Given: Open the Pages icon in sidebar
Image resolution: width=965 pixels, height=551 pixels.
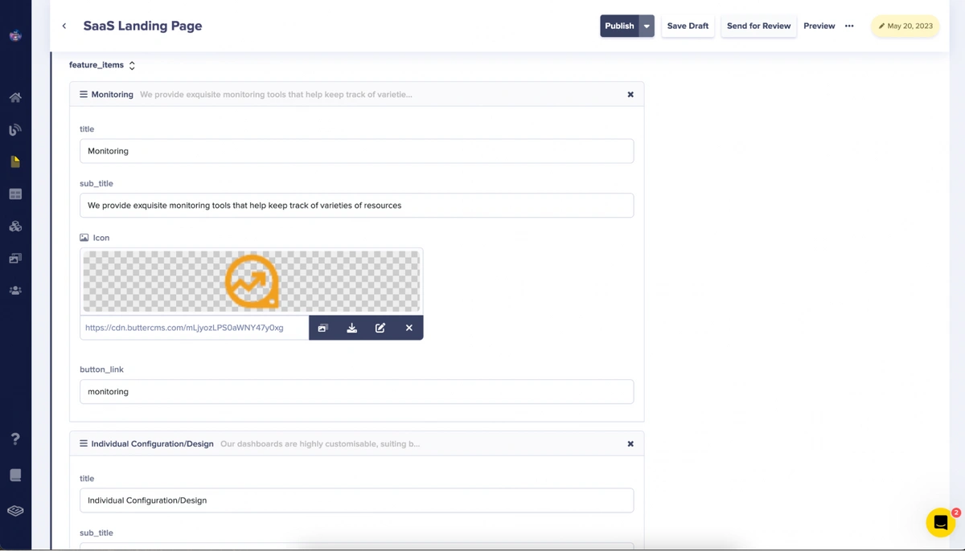Looking at the screenshot, I should click(x=15, y=161).
